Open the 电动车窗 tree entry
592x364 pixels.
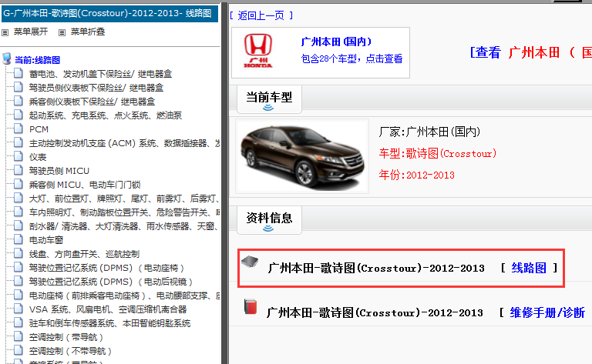46,240
